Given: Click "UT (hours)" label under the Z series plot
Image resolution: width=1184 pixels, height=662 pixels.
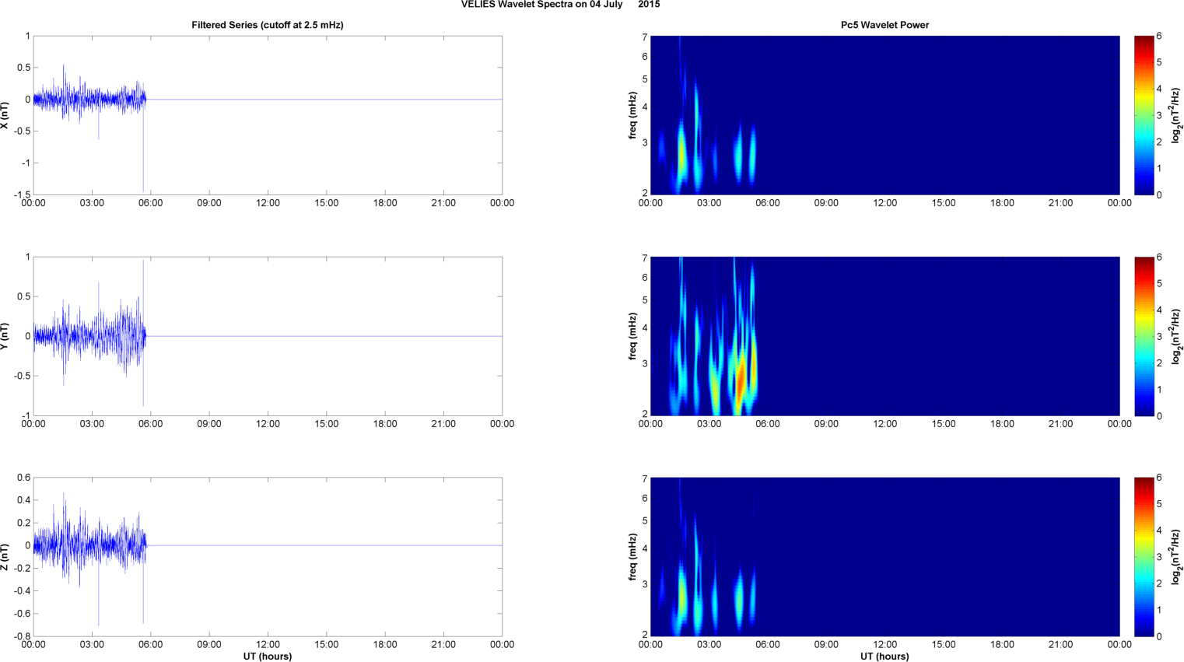Looking at the screenshot, I should [x=268, y=657].
